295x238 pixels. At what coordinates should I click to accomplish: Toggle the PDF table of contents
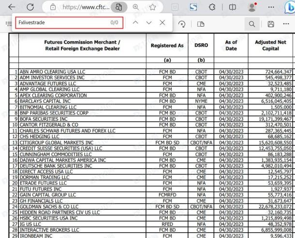pyautogui.click(x=9, y=24)
